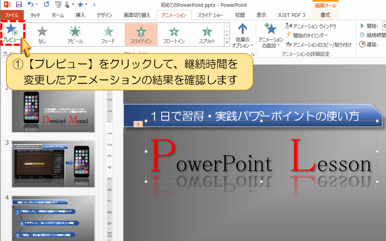Apply the フェード animation effect
This screenshot has height=241, width=386.
(x=108, y=35)
